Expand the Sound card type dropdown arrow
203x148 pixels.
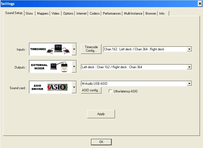(74, 87)
